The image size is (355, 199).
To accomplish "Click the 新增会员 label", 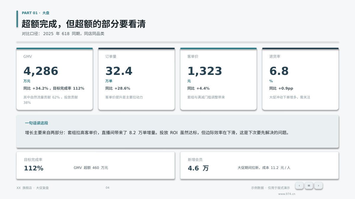I will [x=195, y=159].
